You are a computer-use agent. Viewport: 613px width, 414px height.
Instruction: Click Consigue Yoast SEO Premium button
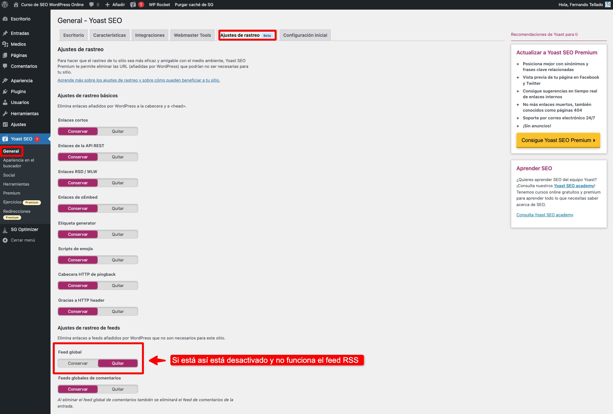click(558, 140)
